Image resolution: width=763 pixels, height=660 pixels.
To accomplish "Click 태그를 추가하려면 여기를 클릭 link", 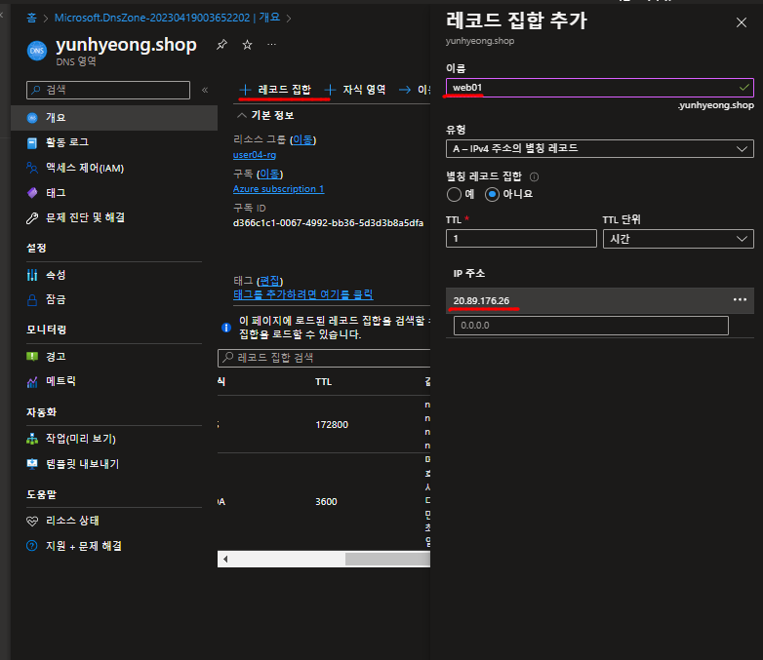I will coord(303,294).
